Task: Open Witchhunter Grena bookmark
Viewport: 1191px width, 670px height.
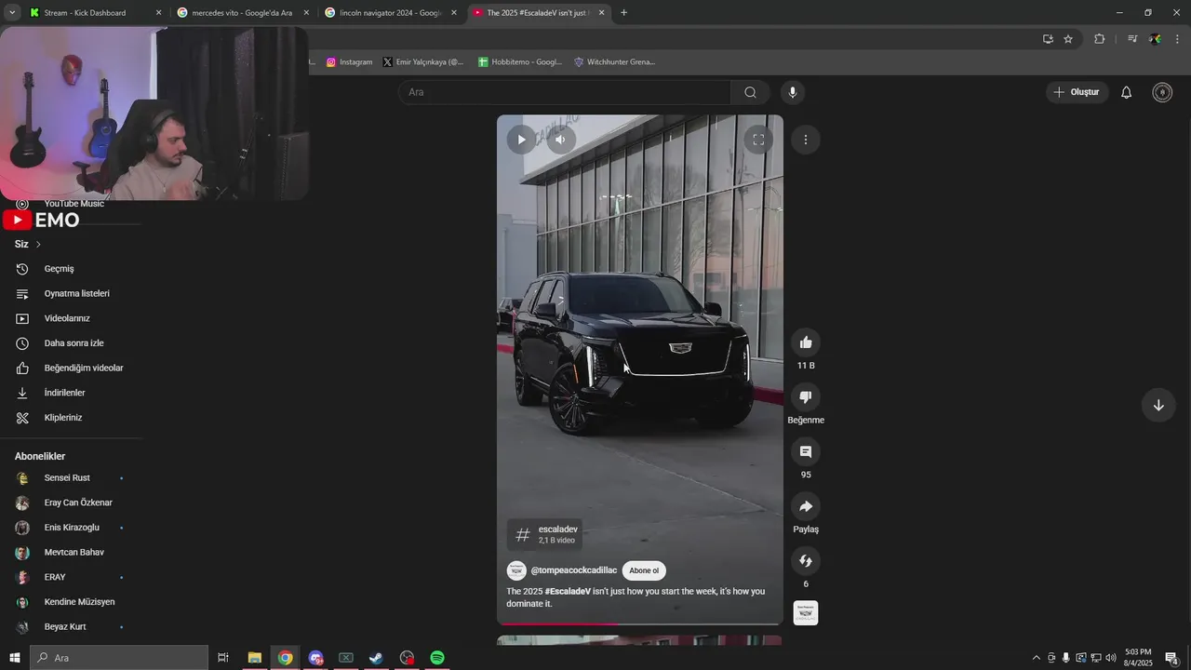Action: 614,62
